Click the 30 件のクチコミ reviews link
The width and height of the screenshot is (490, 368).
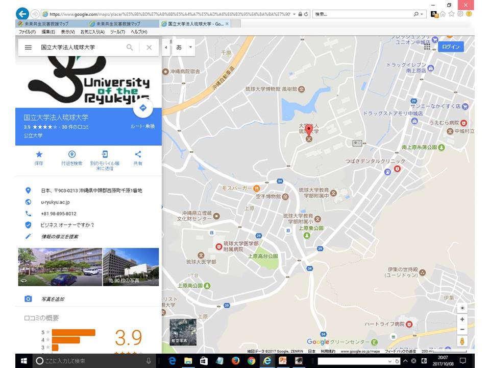pos(76,127)
